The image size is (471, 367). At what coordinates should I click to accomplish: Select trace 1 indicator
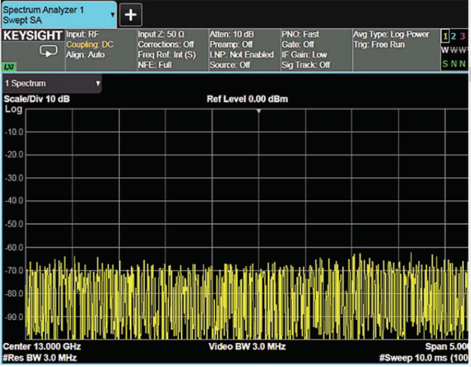(x=444, y=37)
